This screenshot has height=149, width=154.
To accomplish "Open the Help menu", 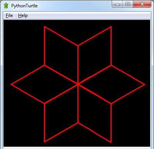I will coord(23,15).
